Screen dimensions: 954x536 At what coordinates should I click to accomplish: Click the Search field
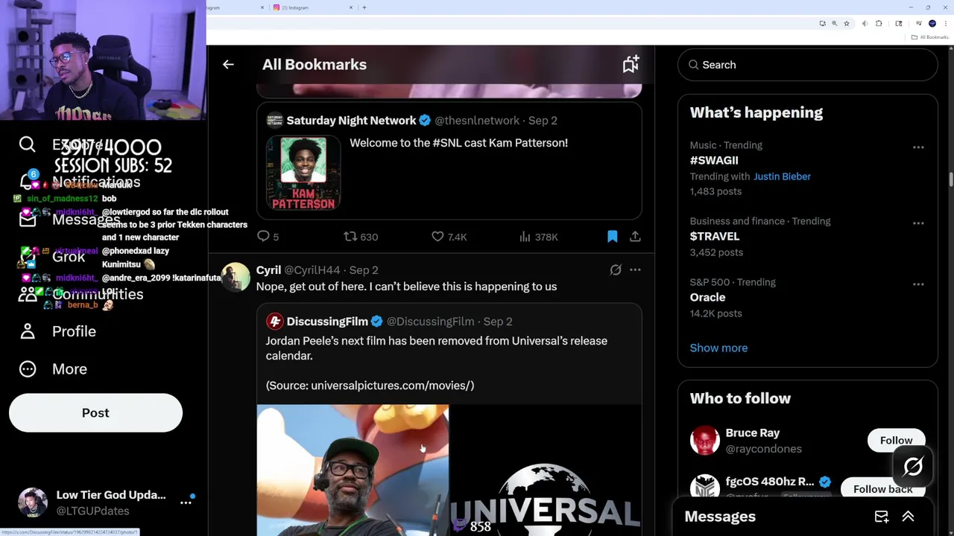(x=808, y=65)
